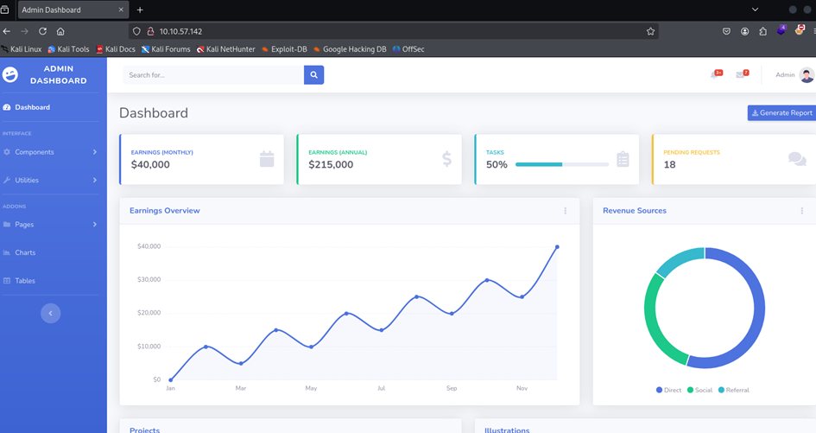Toggle the Referral legend item
The height and width of the screenshot is (433, 816).
[x=734, y=390]
